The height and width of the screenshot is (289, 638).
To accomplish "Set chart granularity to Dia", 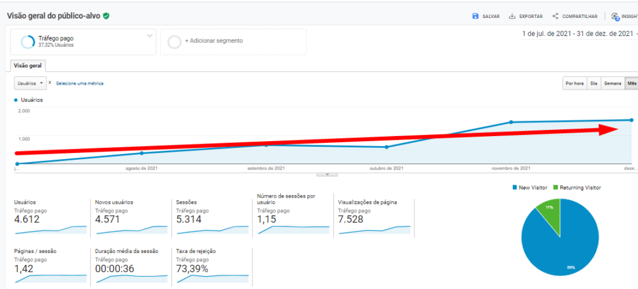I will coord(594,83).
